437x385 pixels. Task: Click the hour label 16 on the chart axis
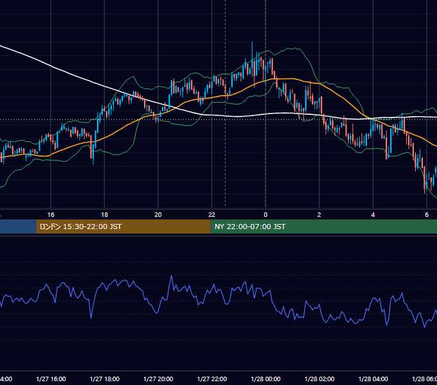[x=51, y=215]
